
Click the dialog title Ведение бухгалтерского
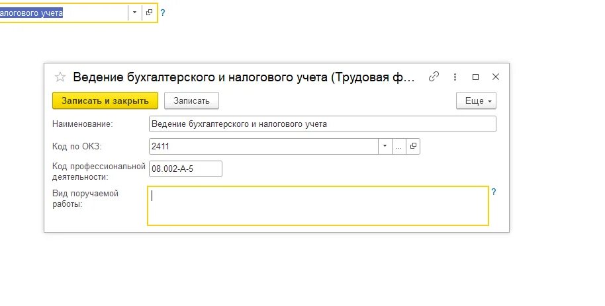[x=244, y=77]
